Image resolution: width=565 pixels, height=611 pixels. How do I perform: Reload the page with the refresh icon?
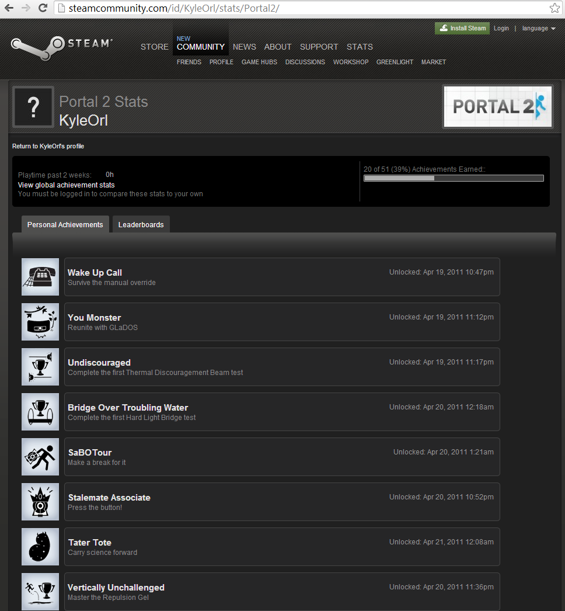click(43, 8)
